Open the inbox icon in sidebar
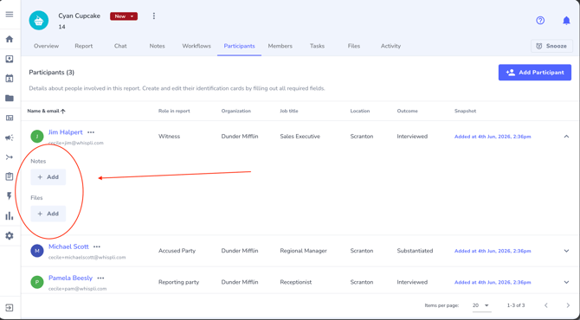Screen dimensions: 580x320 click(10, 59)
